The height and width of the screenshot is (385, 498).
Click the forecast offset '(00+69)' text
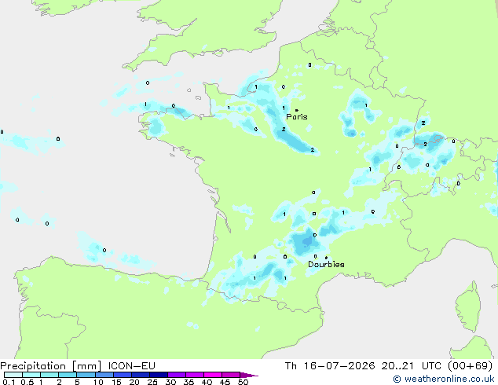tap(470, 366)
